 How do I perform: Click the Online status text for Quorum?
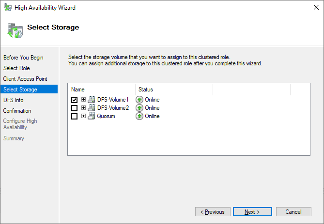coord(152,116)
